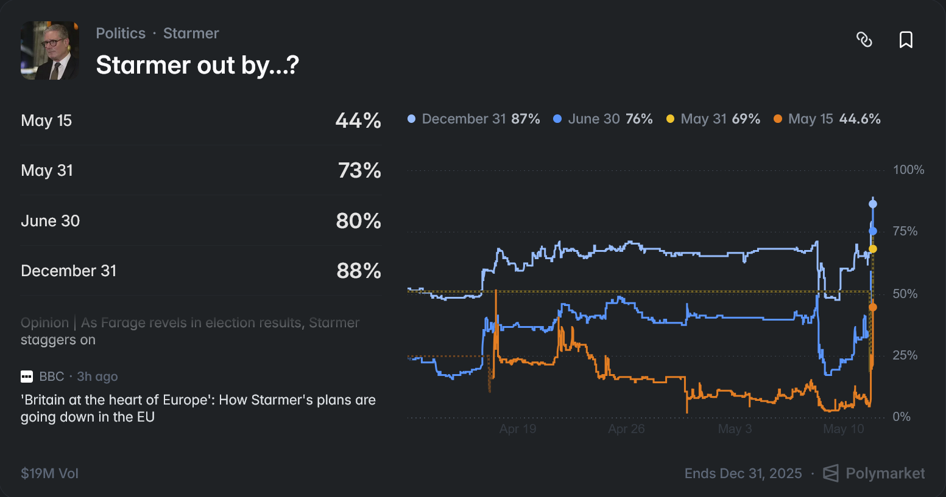
Task: Select the June 30 legend dot
Action: (557, 119)
